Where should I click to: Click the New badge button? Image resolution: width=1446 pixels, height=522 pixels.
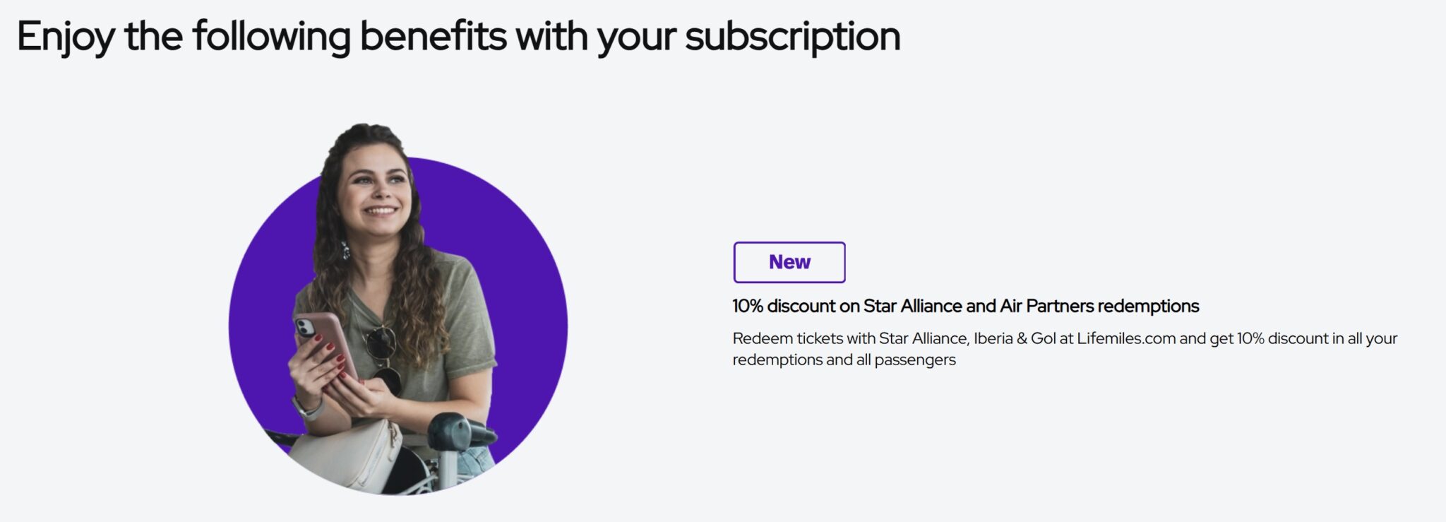pyautogui.click(x=789, y=262)
